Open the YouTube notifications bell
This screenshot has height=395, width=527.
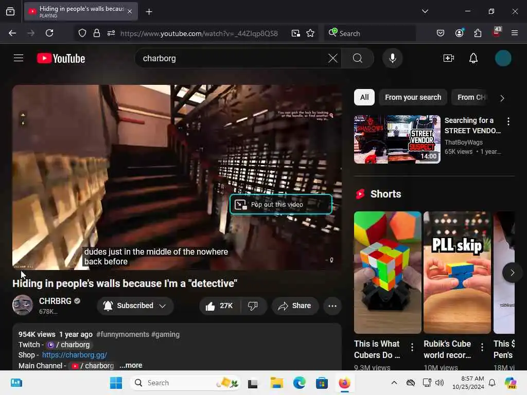[473, 58]
